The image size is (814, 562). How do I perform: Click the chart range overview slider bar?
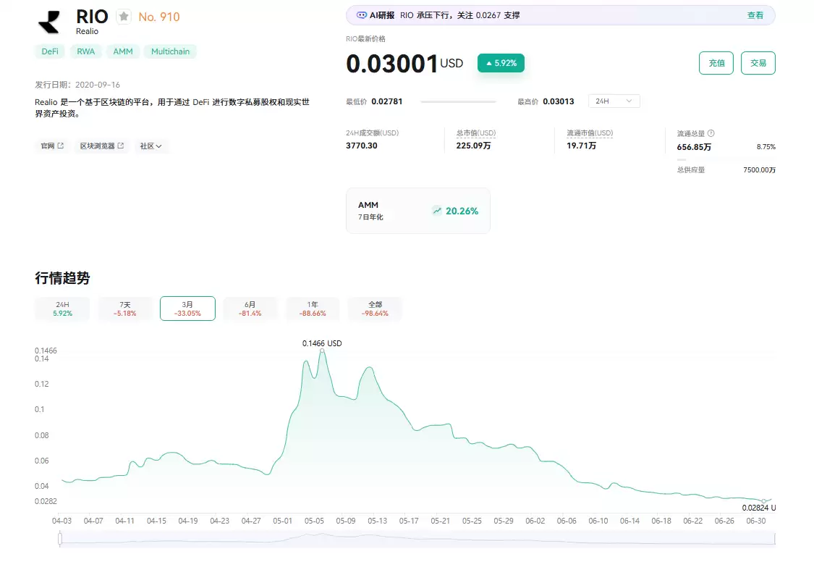click(x=417, y=539)
